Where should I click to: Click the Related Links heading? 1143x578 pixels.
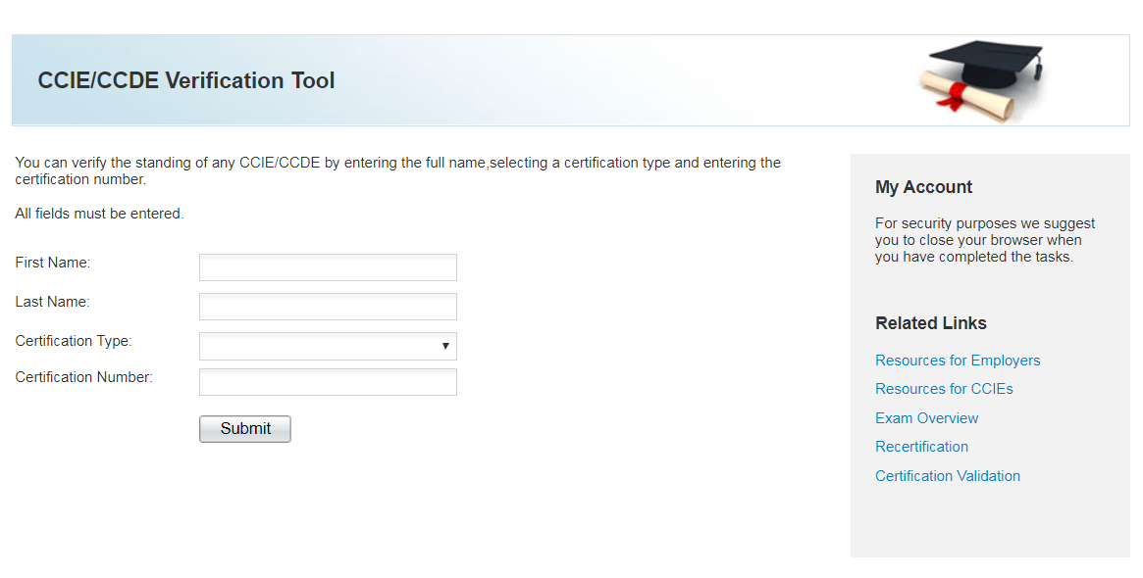point(930,322)
